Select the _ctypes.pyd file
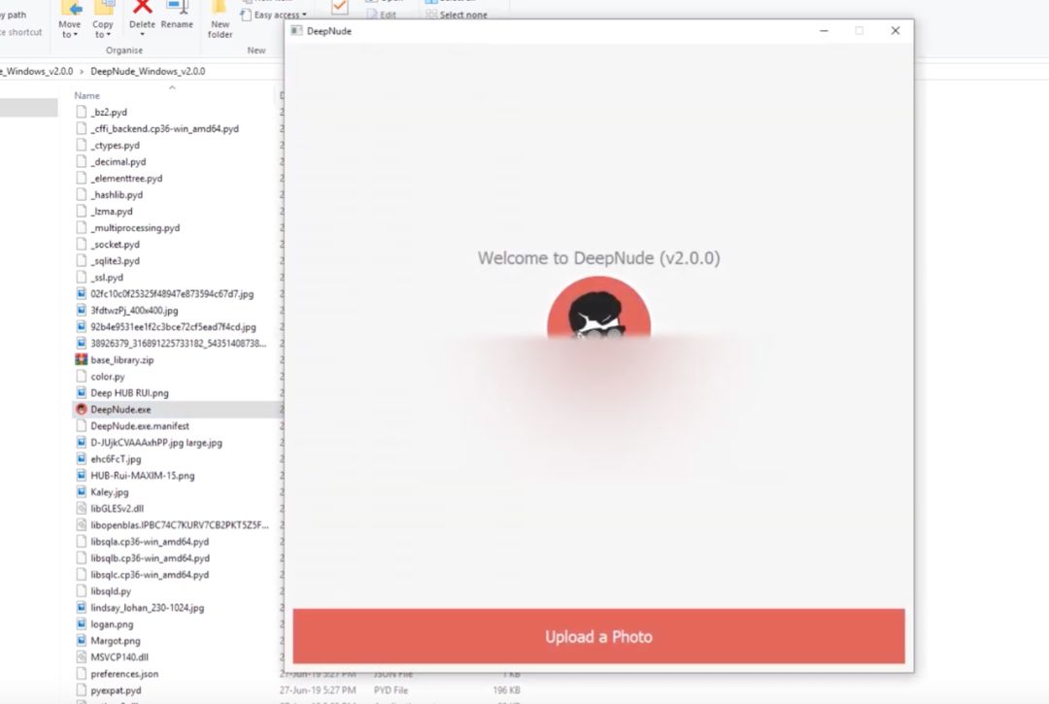The image size is (1049, 704). click(x=115, y=145)
